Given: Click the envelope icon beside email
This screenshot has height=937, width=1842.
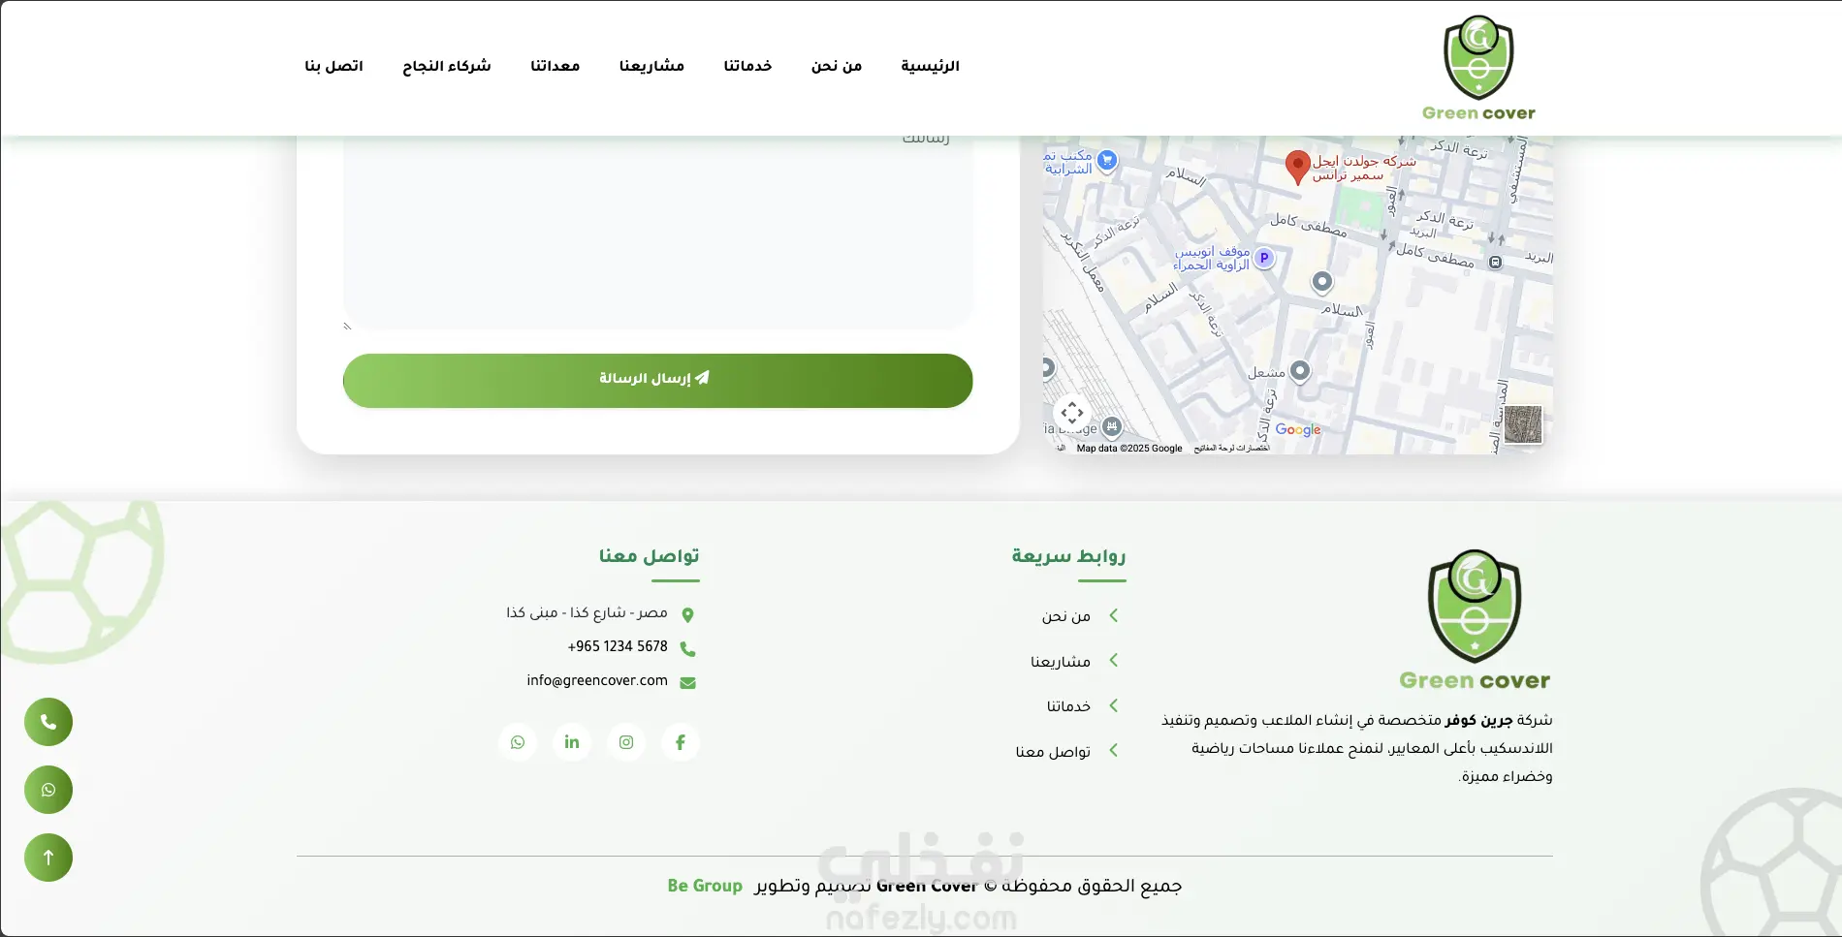Looking at the screenshot, I should pos(687,682).
